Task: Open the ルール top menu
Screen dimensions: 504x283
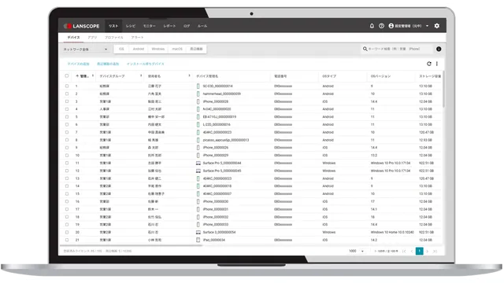Action: click(x=202, y=26)
